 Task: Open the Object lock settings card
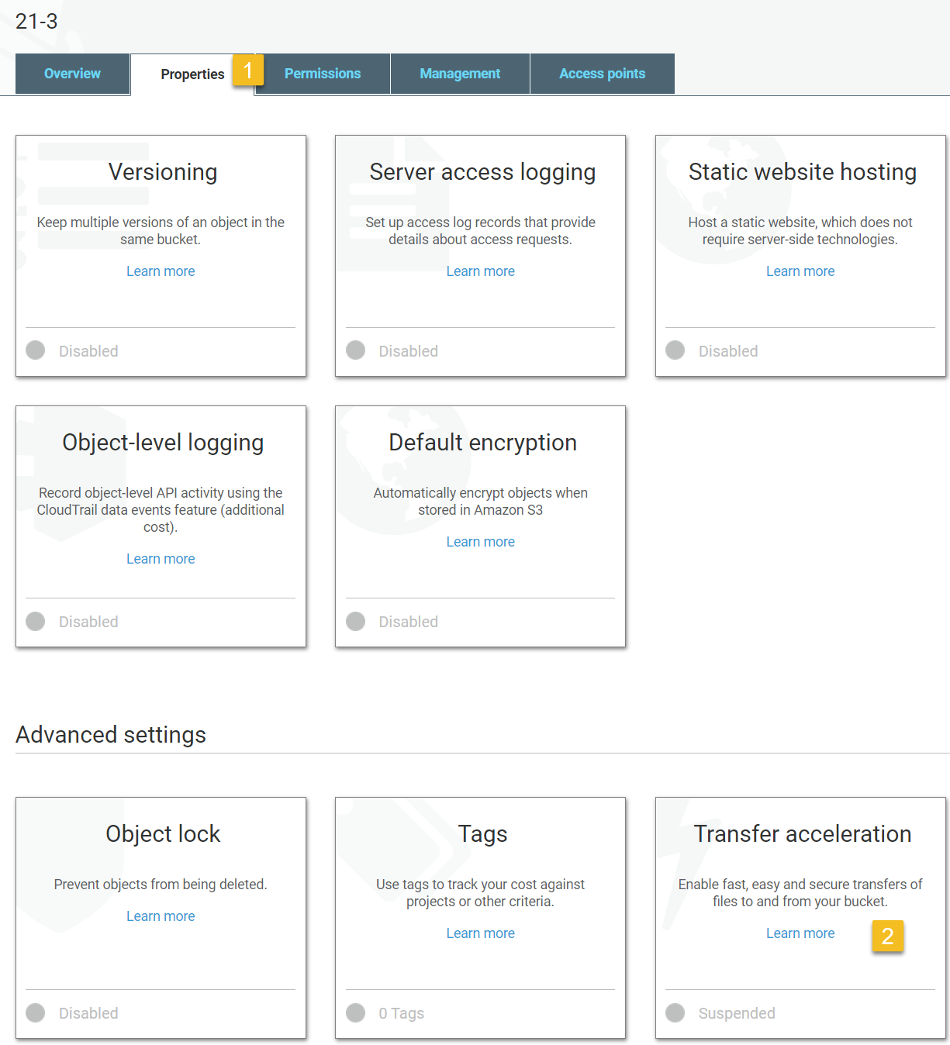163,834
